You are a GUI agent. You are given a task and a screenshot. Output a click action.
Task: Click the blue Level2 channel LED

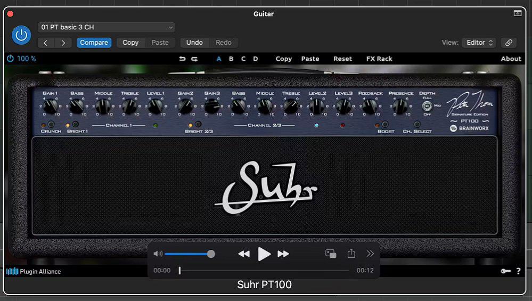(316, 125)
